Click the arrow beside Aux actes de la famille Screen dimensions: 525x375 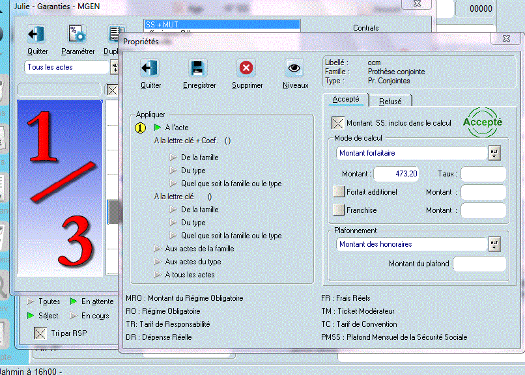point(158,249)
